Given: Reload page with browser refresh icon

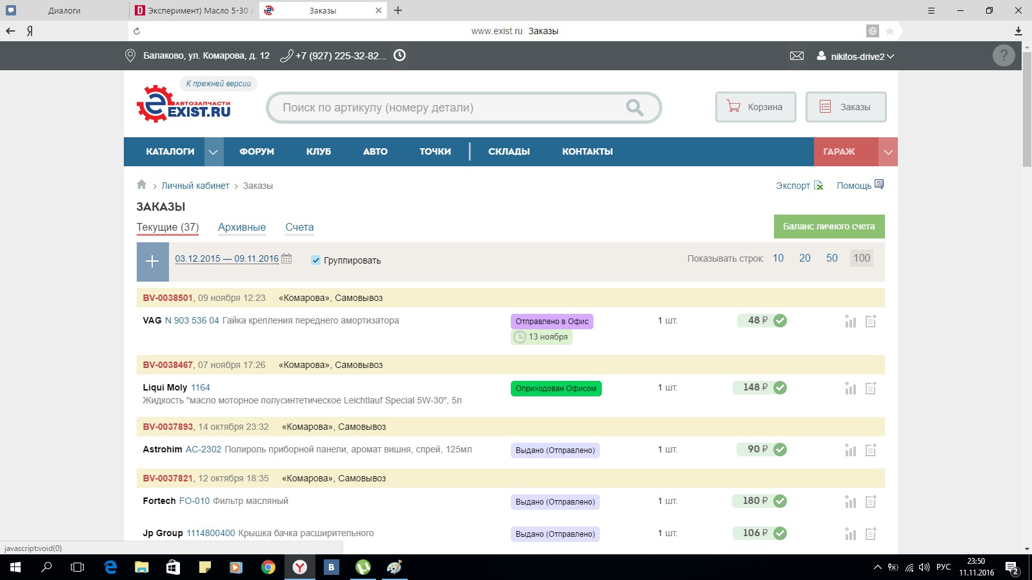Looking at the screenshot, I should [137, 31].
